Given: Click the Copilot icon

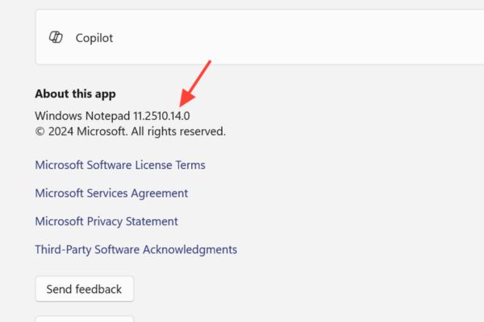Looking at the screenshot, I should [56, 37].
